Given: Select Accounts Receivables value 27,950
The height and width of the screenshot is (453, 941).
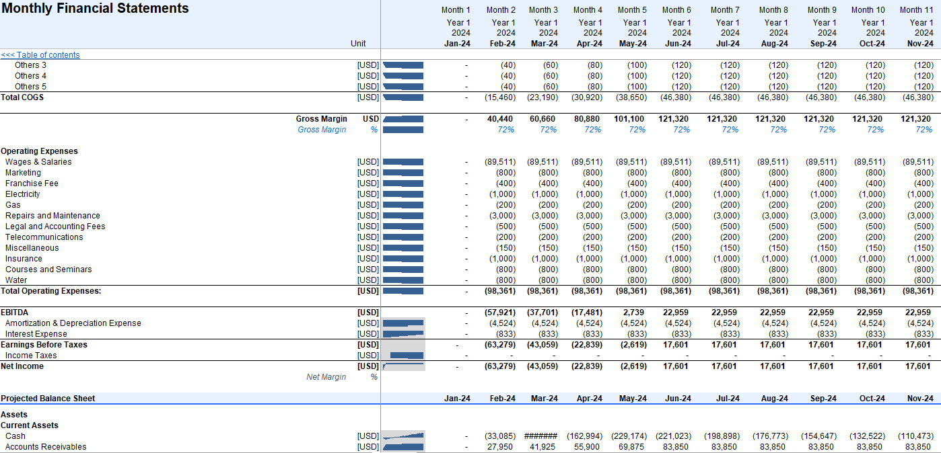Looking at the screenshot, I should (x=501, y=447).
